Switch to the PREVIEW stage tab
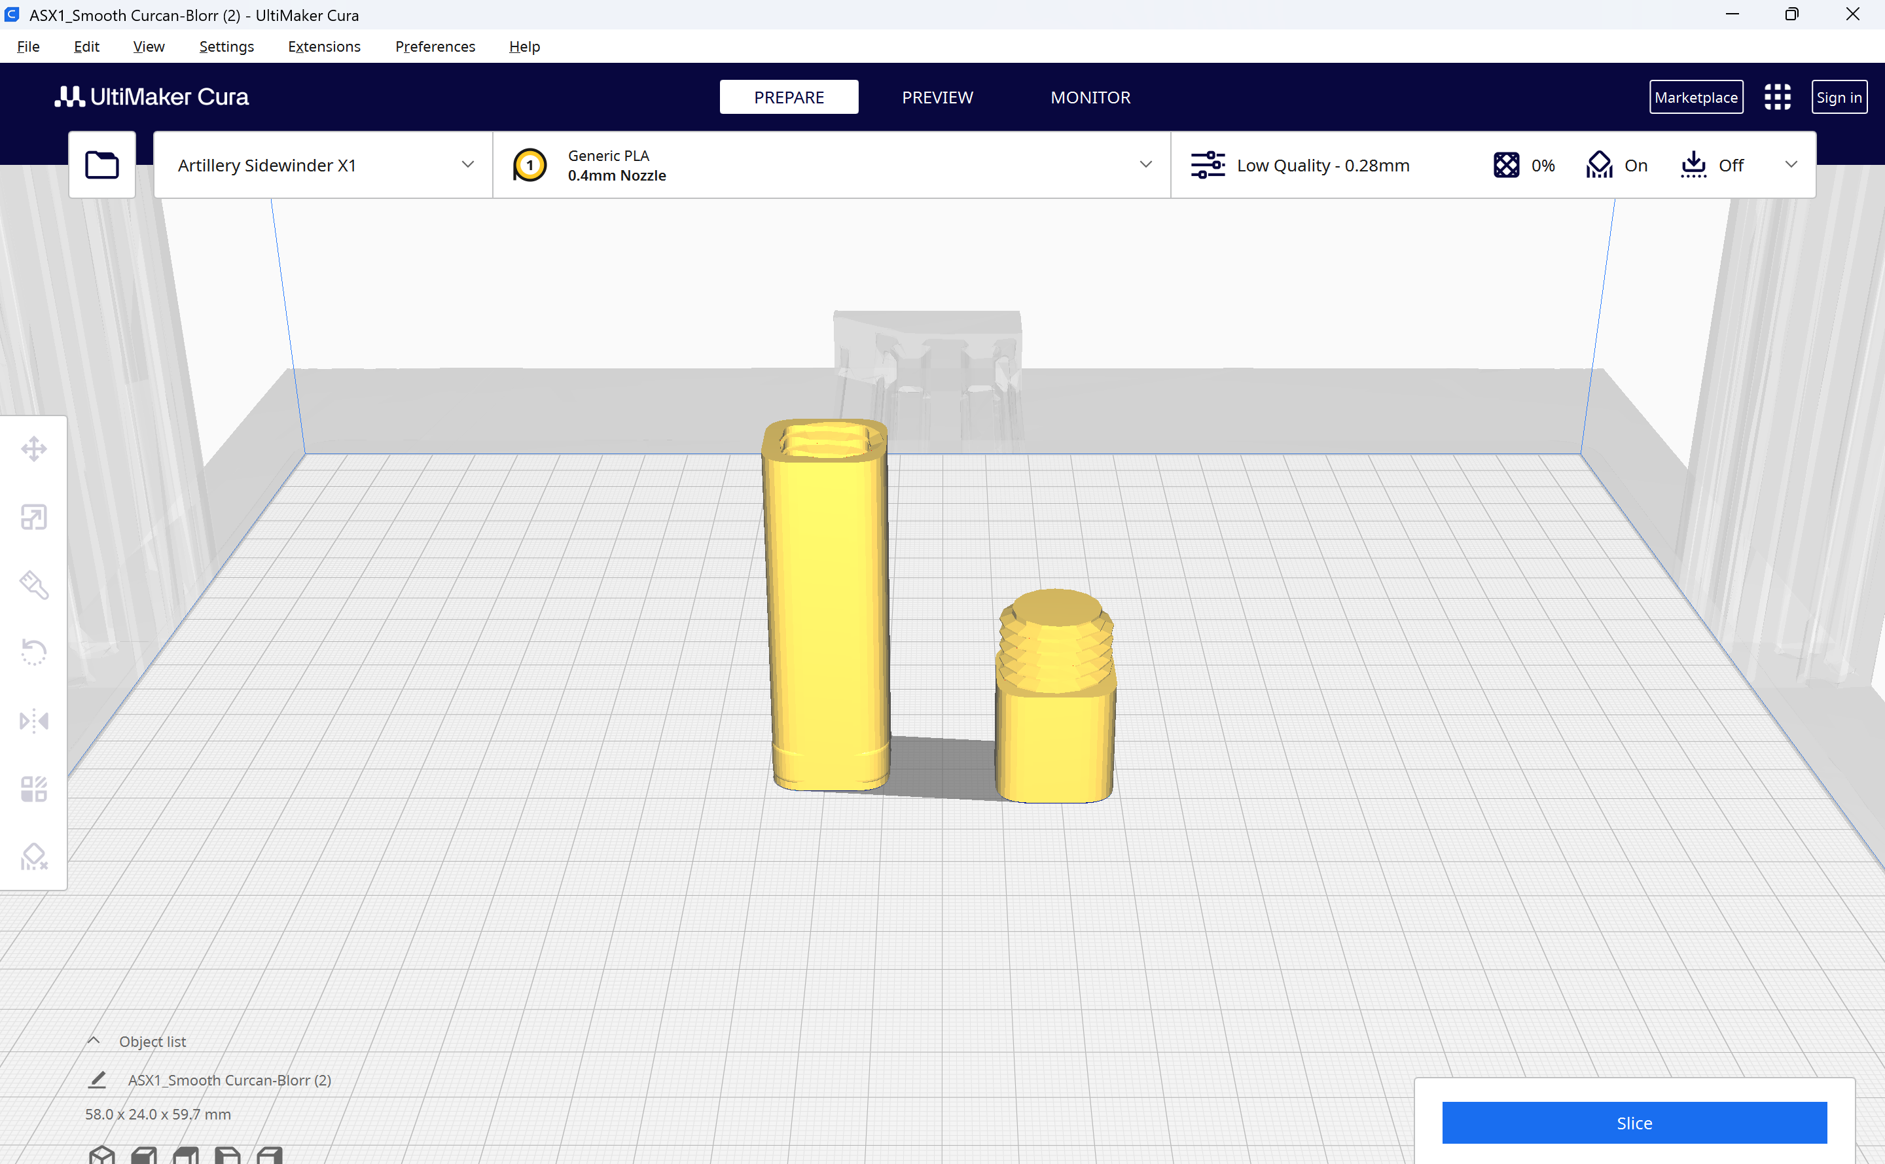 [x=937, y=97]
